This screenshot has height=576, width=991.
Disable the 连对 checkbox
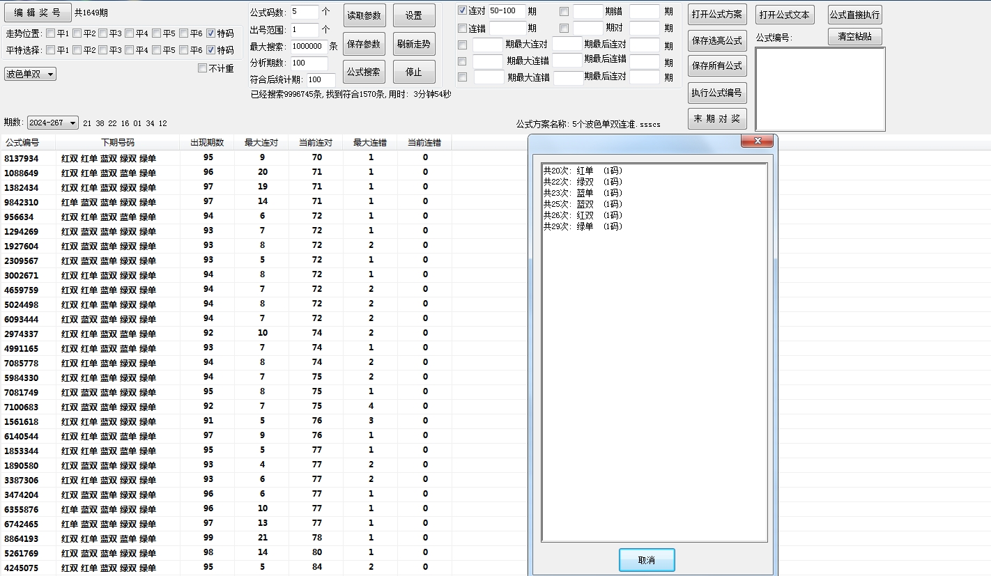[x=463, y=11]
